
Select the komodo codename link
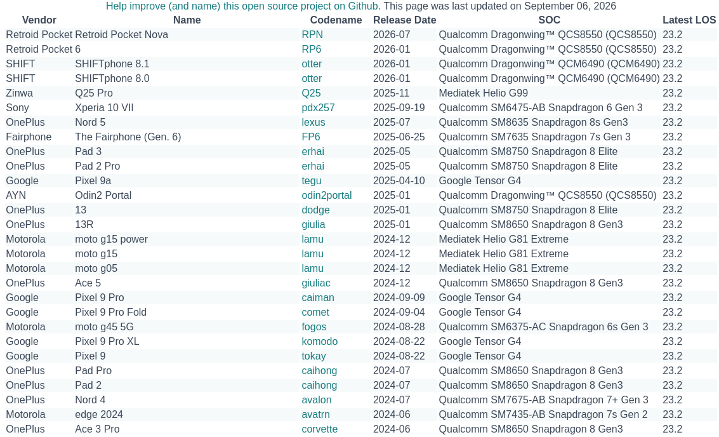click(x=320, y=342)
